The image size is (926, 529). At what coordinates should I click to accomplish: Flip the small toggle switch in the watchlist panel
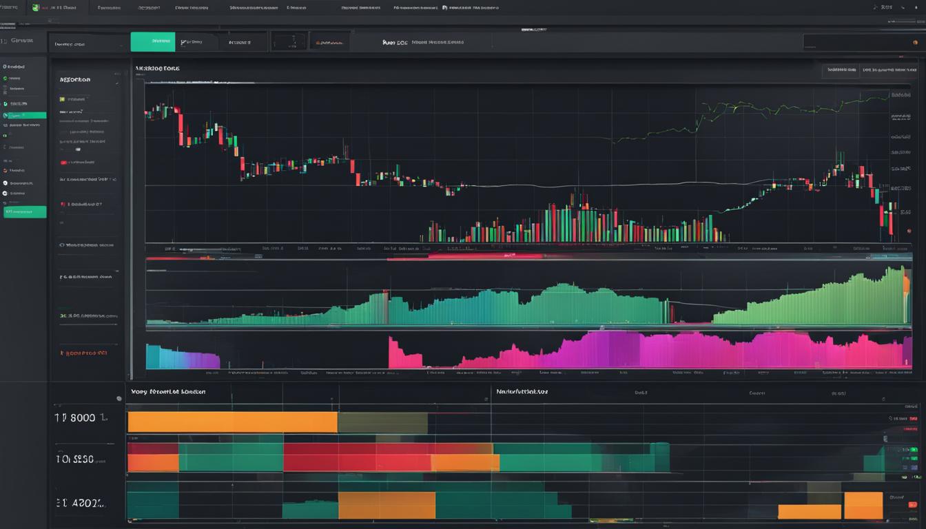[76, 149]
